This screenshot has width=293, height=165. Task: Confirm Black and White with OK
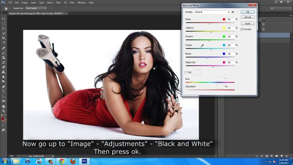coord(248,12)
